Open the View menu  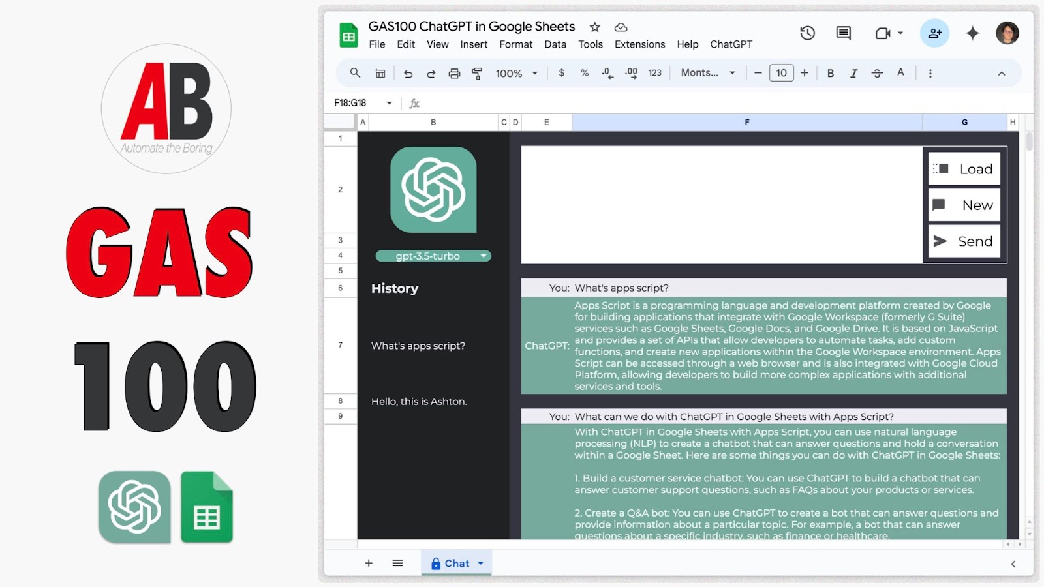[x=437, y=44]
